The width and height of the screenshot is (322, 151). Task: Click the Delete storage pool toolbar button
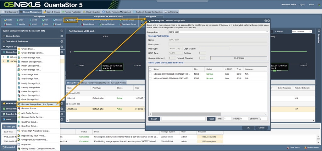click(8, 24)
